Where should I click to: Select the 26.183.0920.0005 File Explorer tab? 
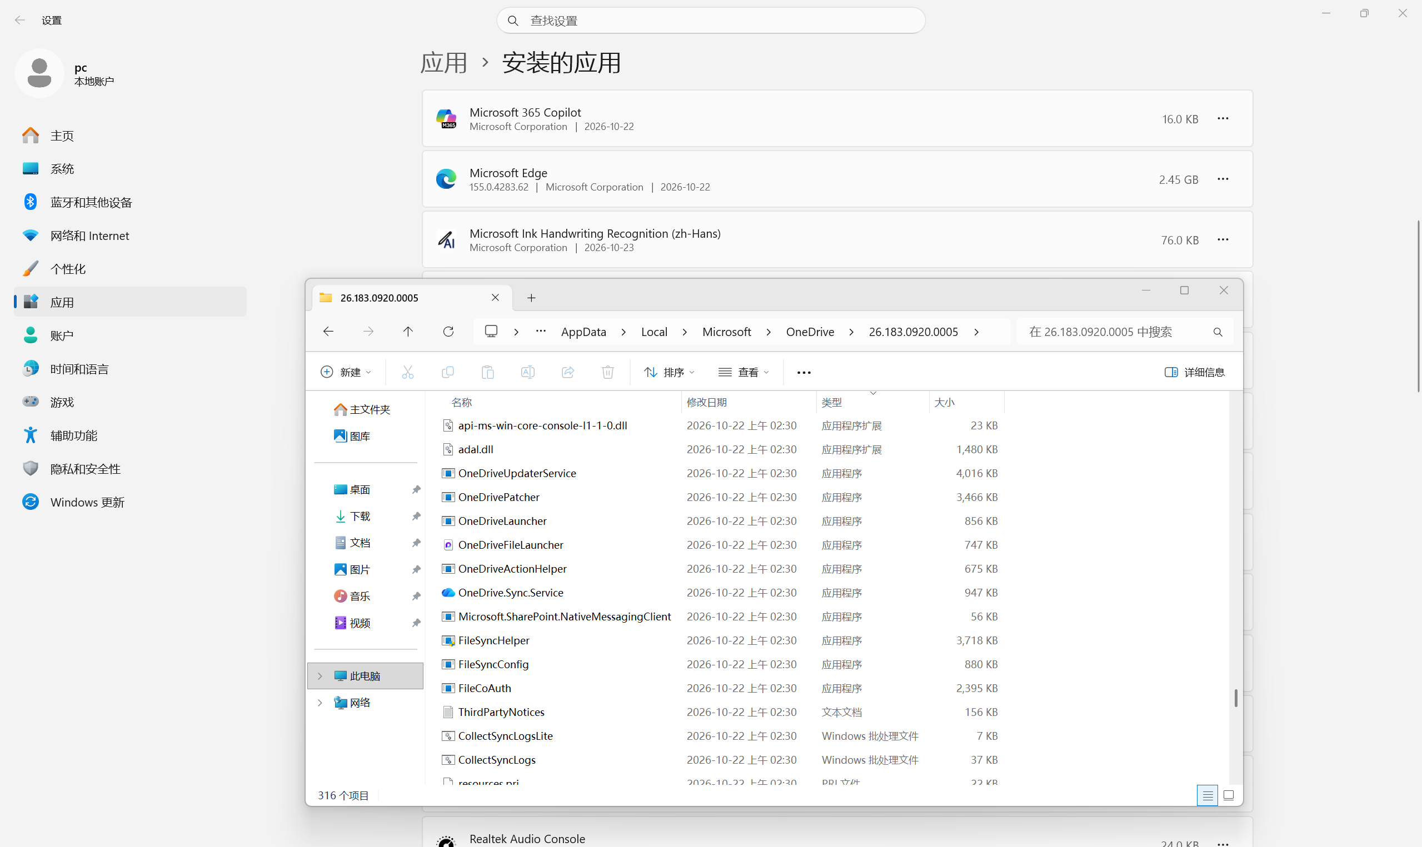pyautogui.click(x=411, y=298)
